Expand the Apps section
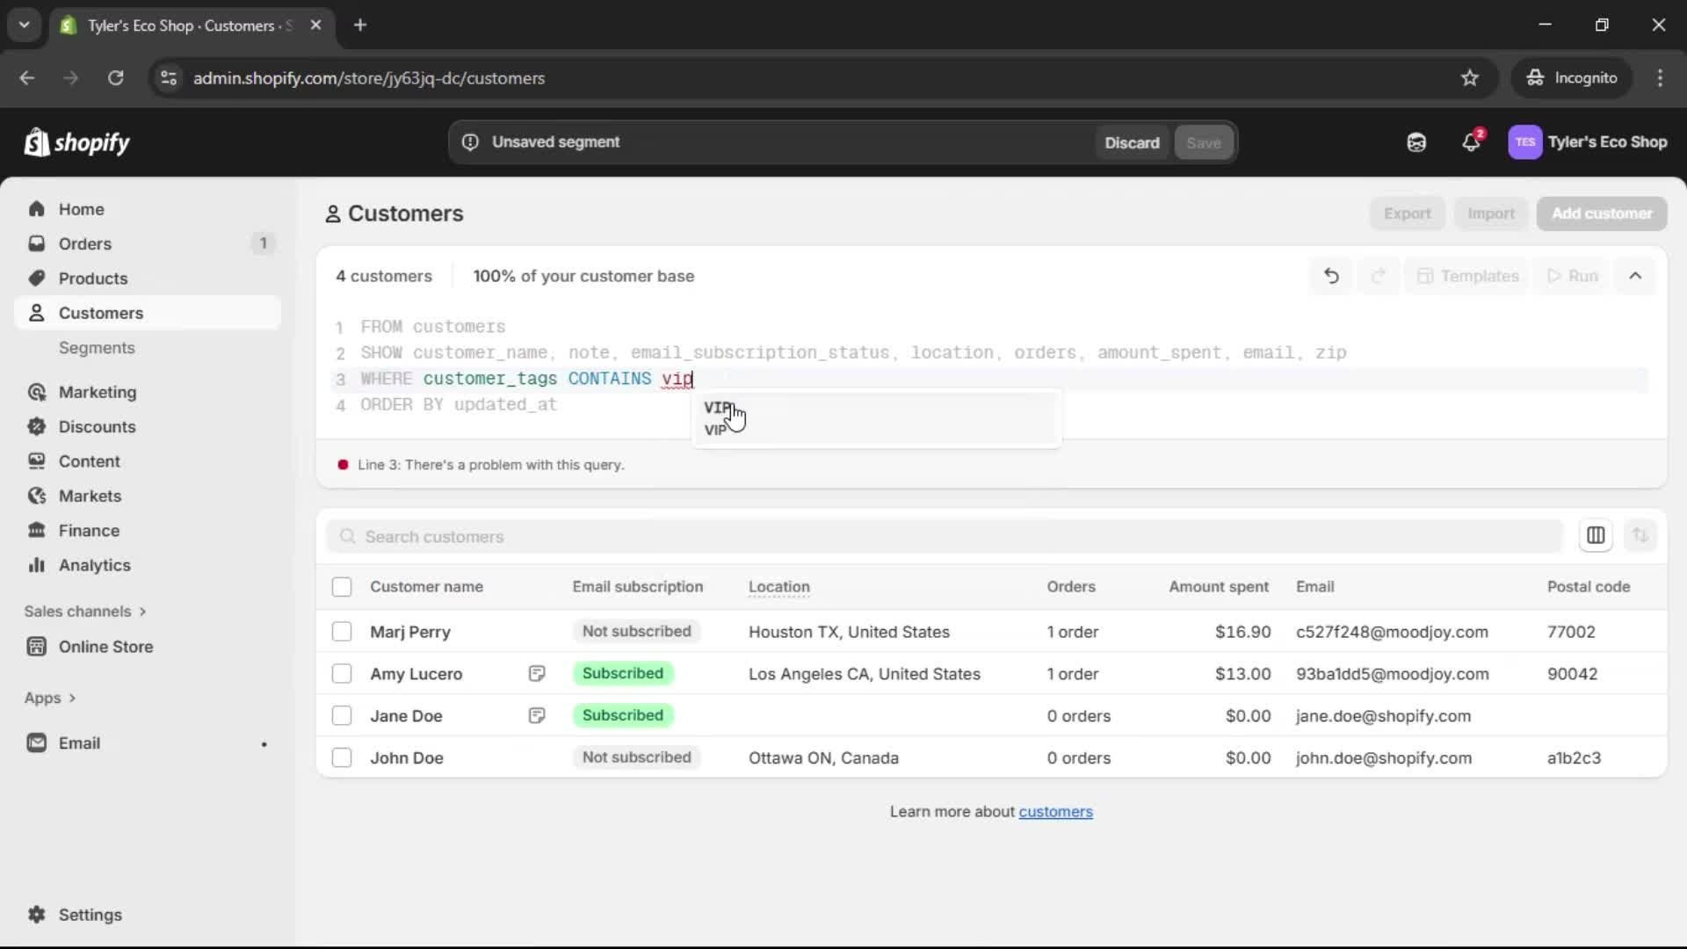Viewport: 1687px width, 949px height. pos(50,698)
